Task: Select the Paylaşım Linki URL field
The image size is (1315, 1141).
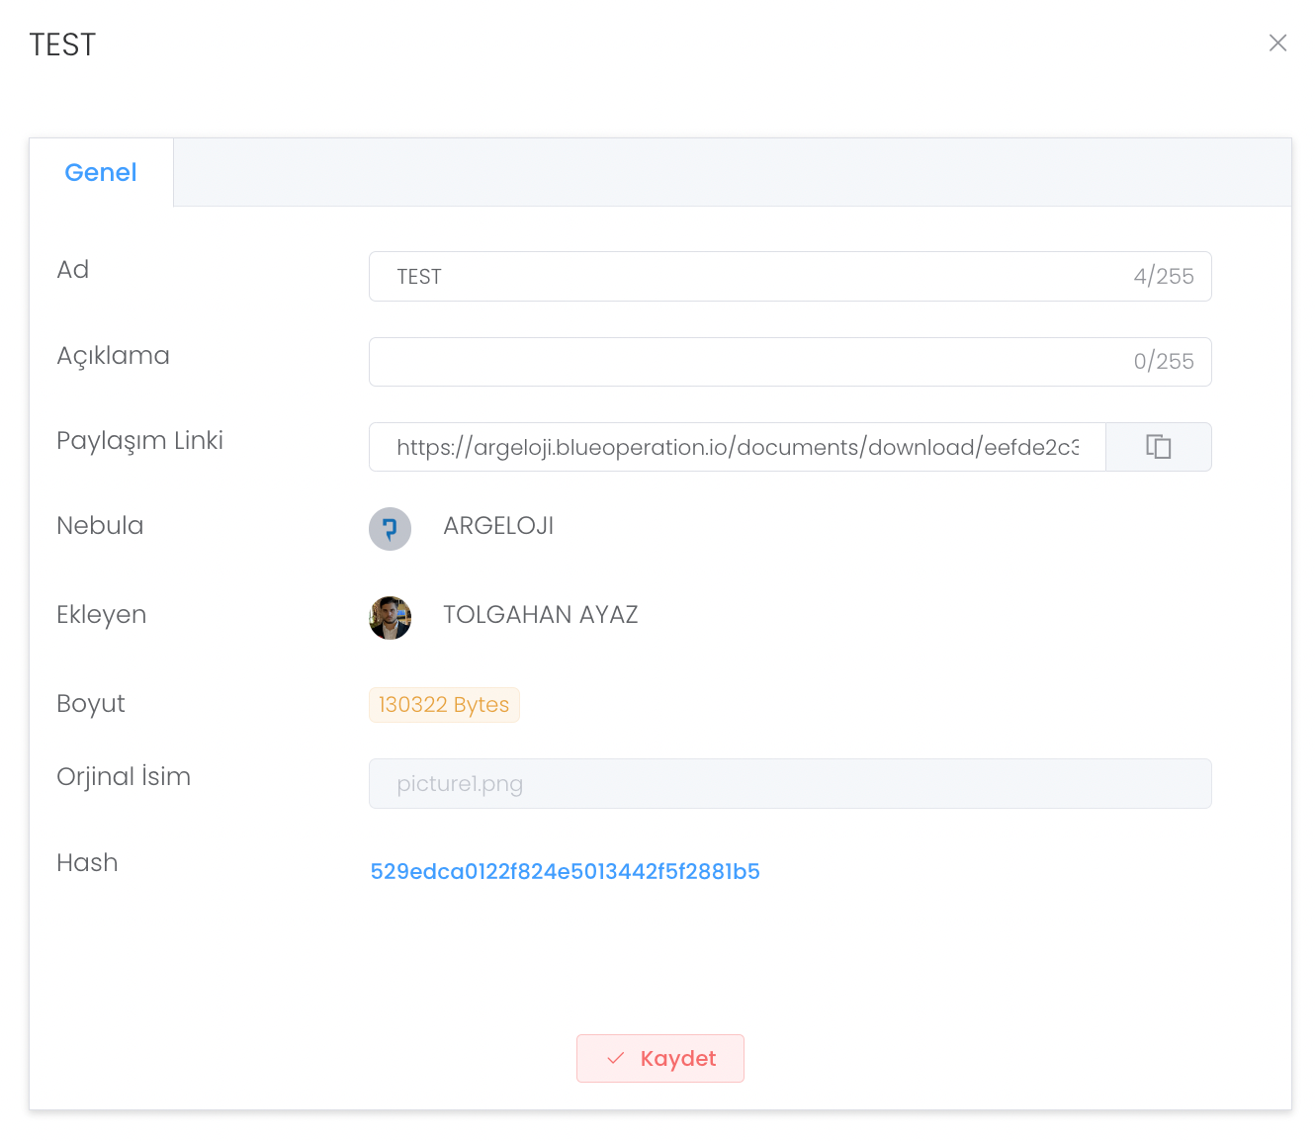Action: pyautogui.click(x=737, y=448)
